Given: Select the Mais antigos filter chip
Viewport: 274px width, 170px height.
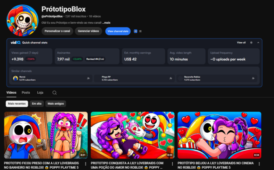Looking at the screenshot, I should (x=56, y=103).
